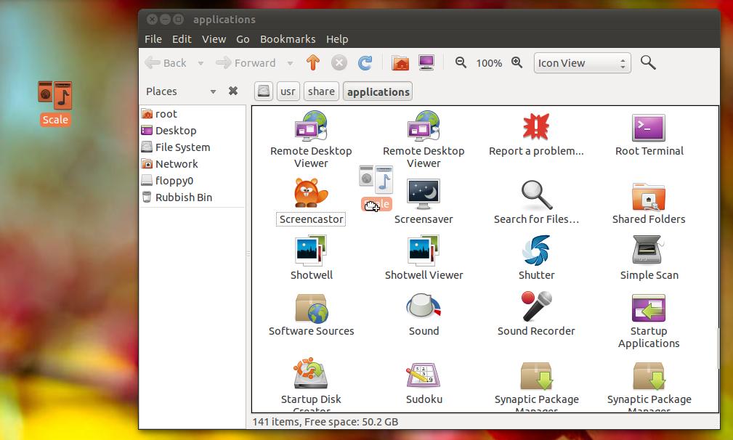Select the Shared Folders icon

[x=649, y=196]
